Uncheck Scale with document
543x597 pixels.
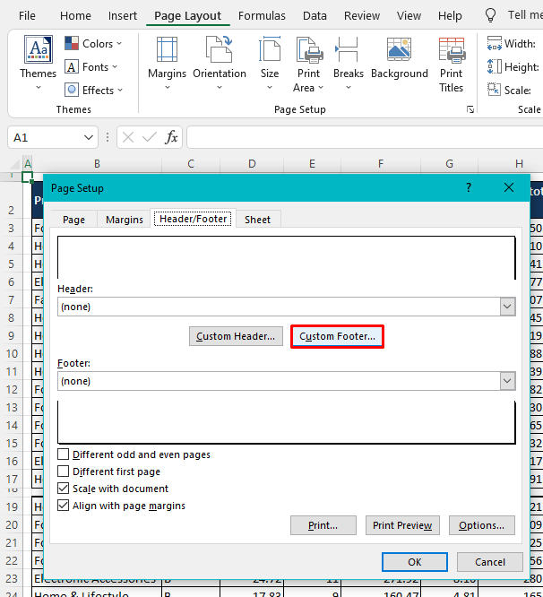tap(63, 489)
